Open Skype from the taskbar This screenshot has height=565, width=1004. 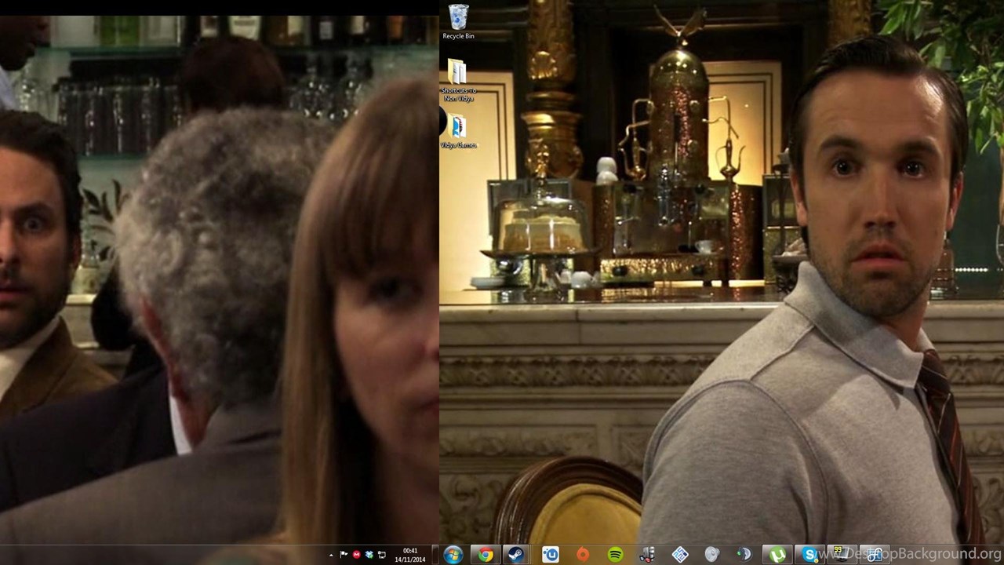[x=809, y=555]
